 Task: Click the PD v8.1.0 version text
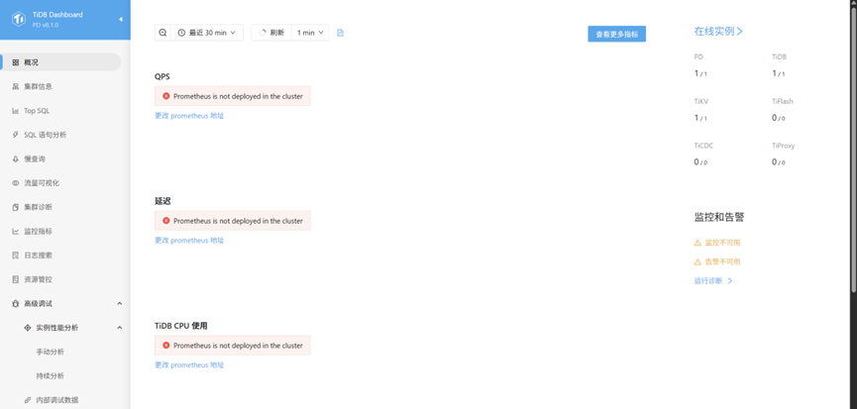click(46, 25)
